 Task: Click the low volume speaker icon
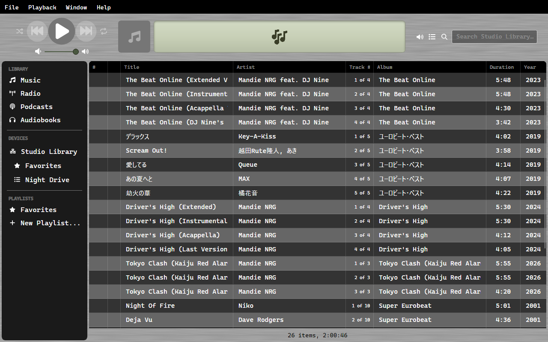tap(38, 51)
